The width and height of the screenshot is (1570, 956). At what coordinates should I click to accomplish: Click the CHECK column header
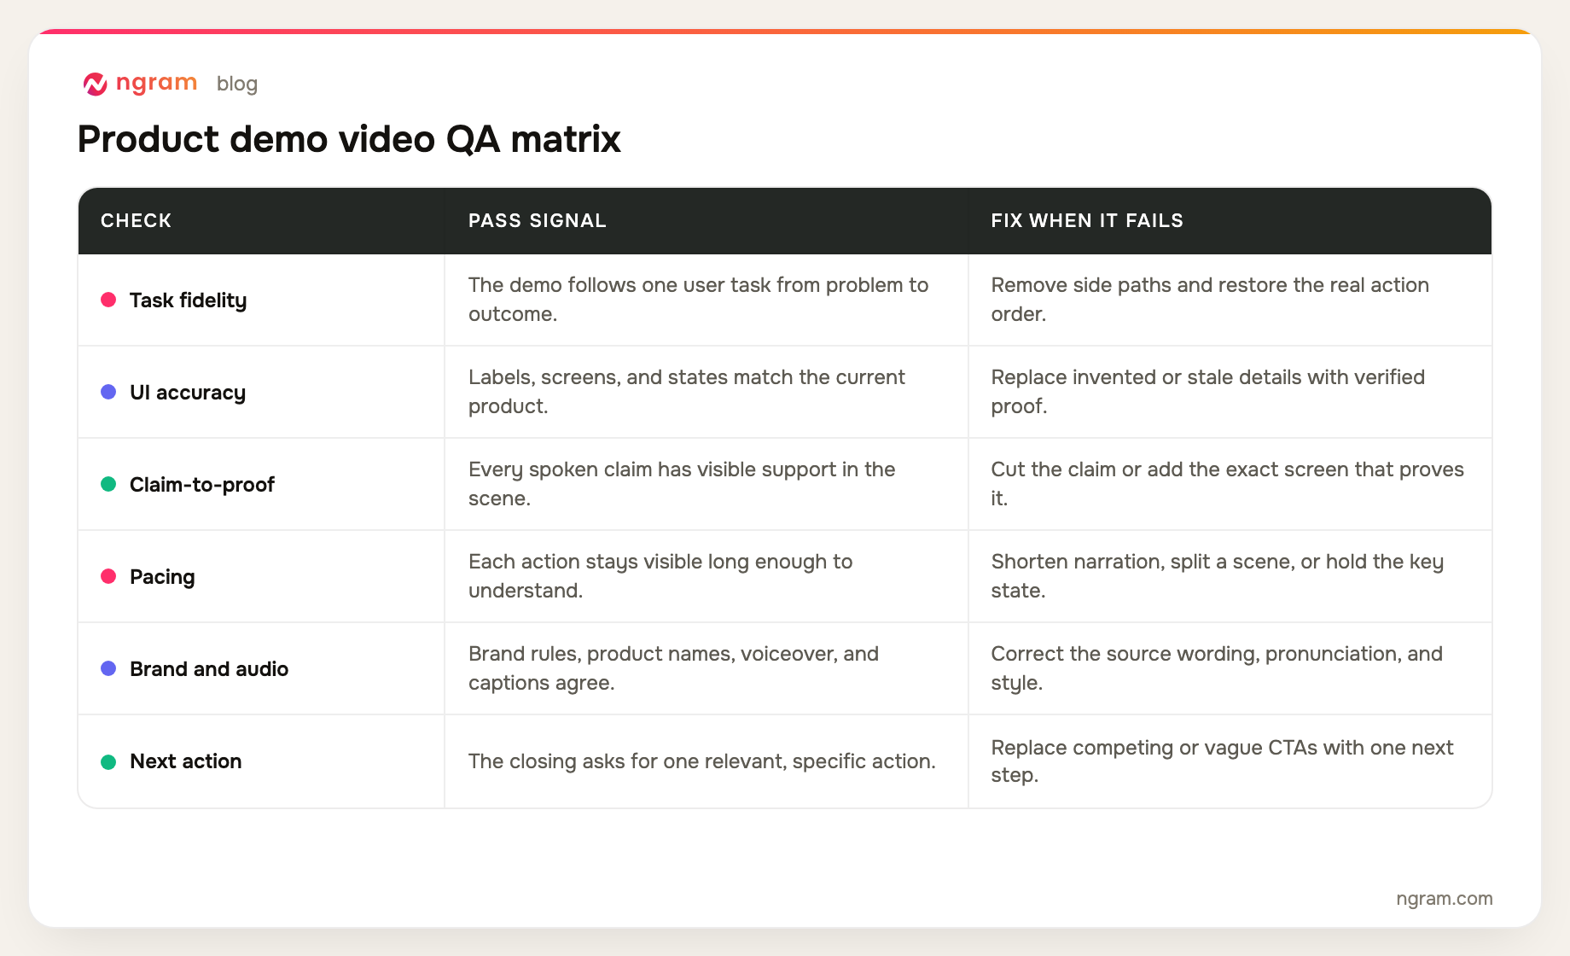pos(137,220)
